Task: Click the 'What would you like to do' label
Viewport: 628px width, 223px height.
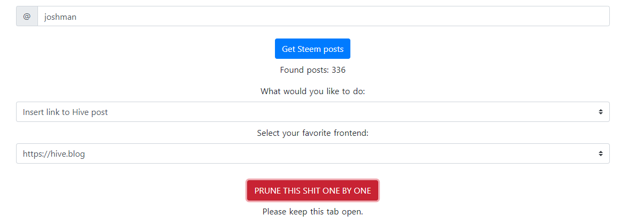Action: (313, 91)
